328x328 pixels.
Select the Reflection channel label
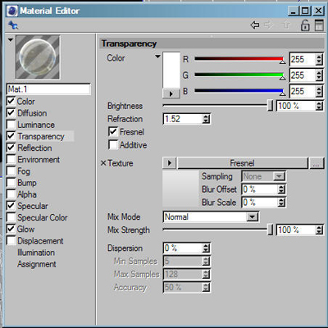pyautogui.click(x=34, y=148)
